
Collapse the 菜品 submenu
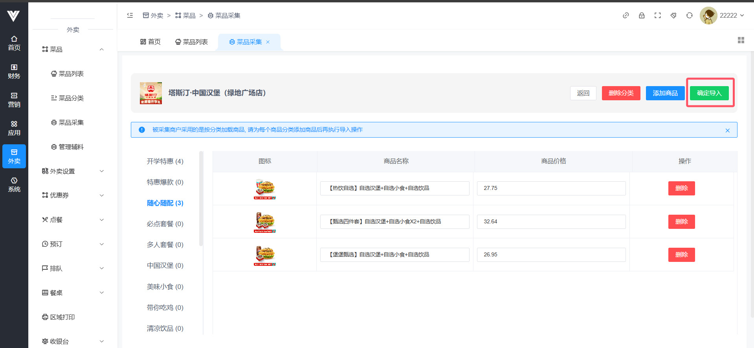[x=73, y=50]
